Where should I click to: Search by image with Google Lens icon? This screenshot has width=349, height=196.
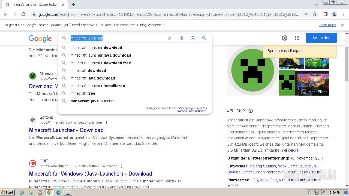[x=193, y=38]
